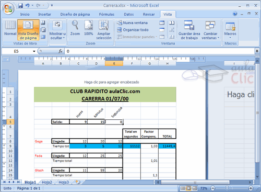
Task: Open Cambiar ventanas dropdown
Action: (210, 30)
